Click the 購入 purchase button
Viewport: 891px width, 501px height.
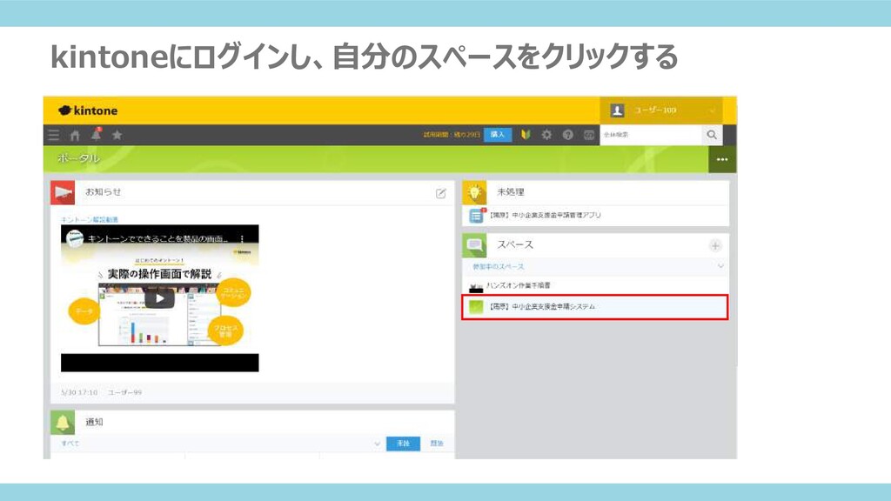click(x=497, y=135)
